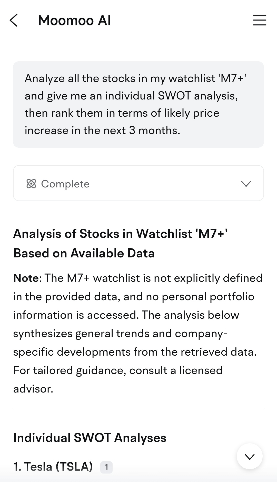Viewport: 277px width, 482px height.
Task: Select the user prompt message bubble
Action: coord(138,104)
